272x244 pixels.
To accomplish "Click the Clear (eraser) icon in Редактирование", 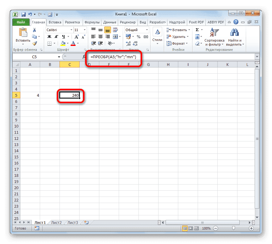I will click(198, 43).
